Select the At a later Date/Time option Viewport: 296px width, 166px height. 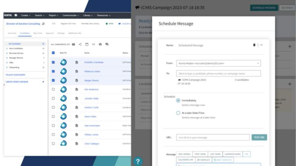178,113
